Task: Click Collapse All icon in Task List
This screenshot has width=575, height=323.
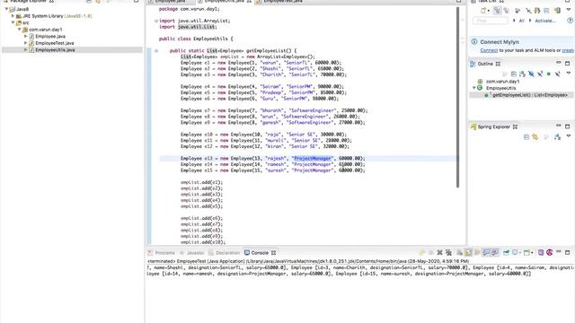Action: [x=546, y=11]
